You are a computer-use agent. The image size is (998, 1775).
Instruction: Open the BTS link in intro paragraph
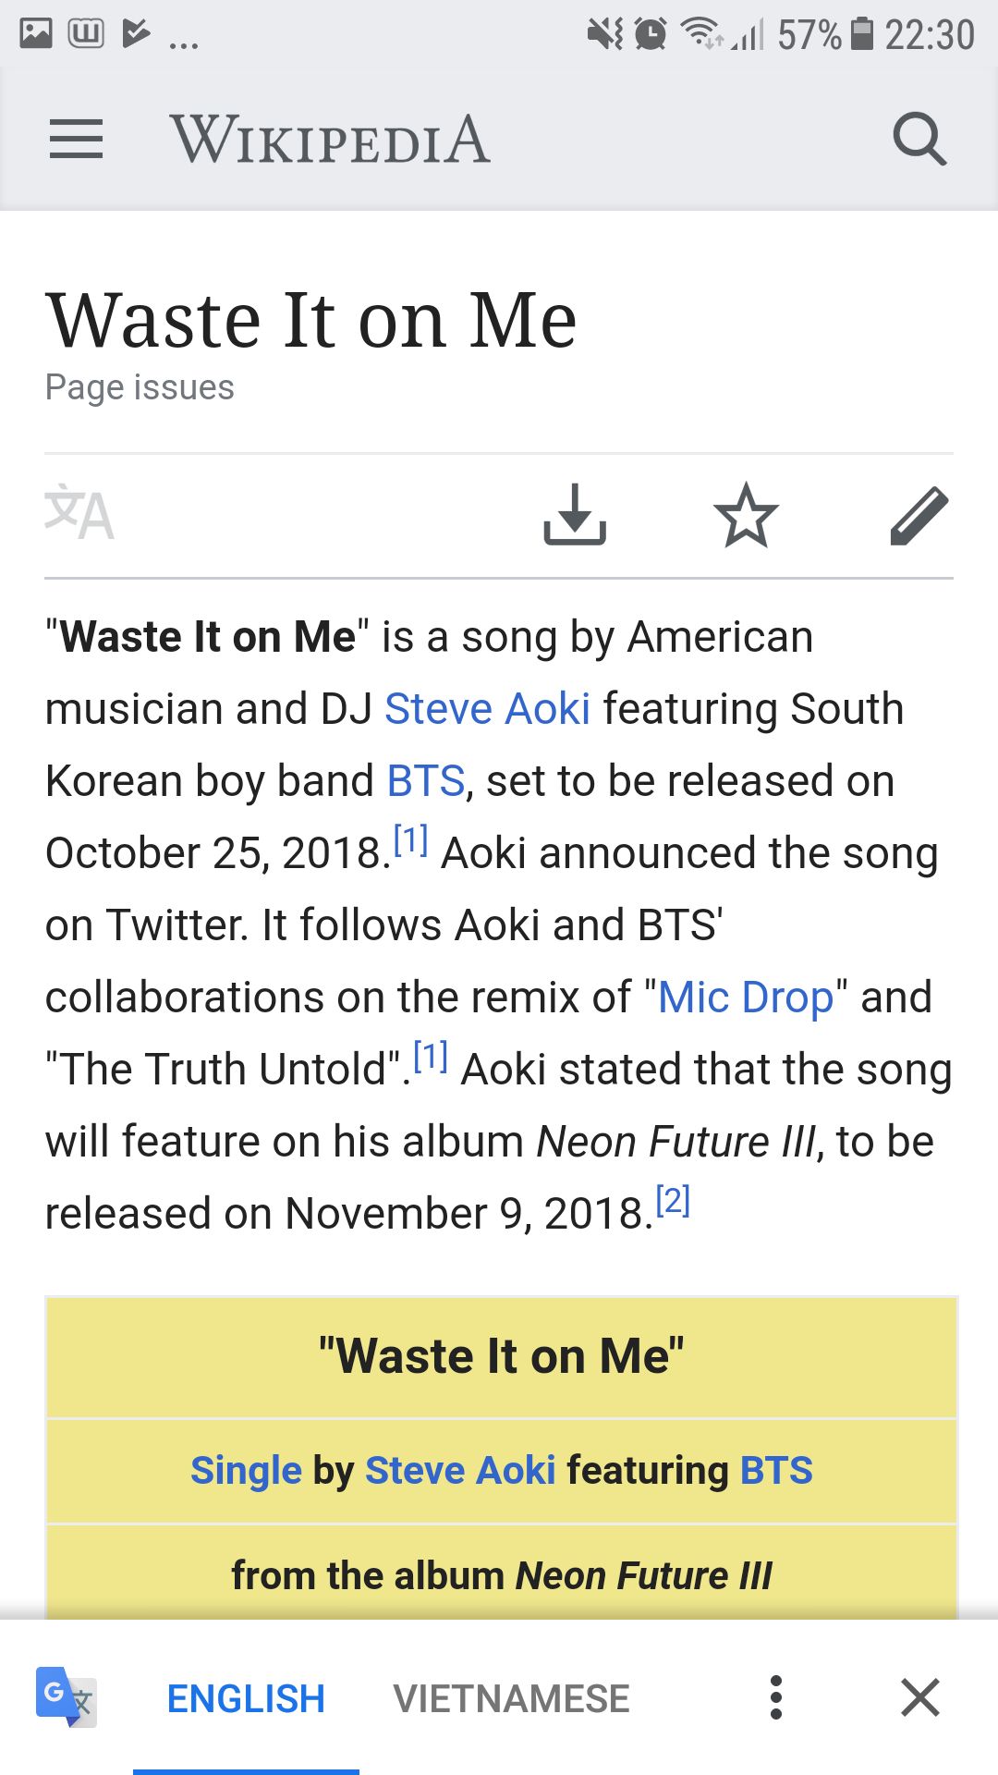pos(425,781)
